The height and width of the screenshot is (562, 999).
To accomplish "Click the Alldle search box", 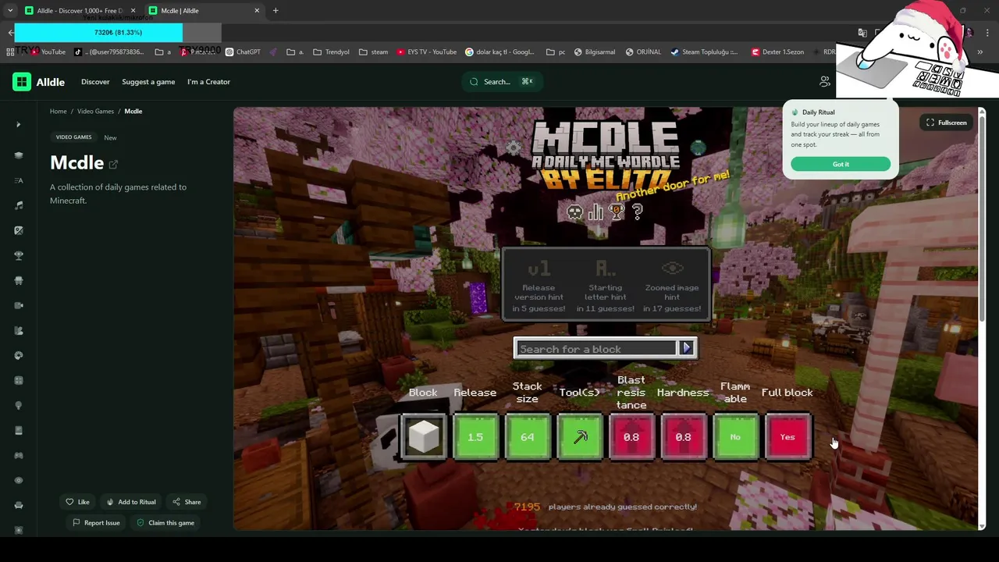I will click(x=502, y=82).
